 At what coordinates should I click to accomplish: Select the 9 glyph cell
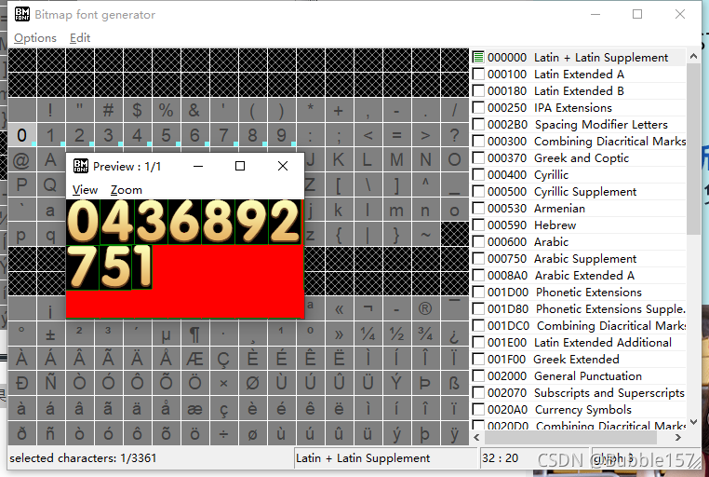tap(281, 135)
